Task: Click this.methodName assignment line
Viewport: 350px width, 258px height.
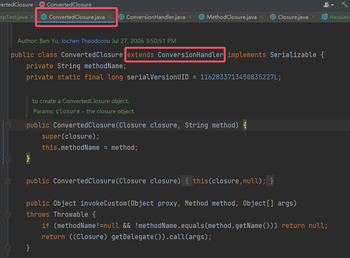Action: [90, 148]
